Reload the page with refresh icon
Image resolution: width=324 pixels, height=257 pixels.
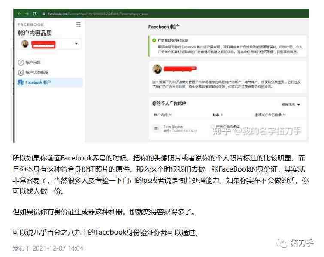(x=34, y=14)
